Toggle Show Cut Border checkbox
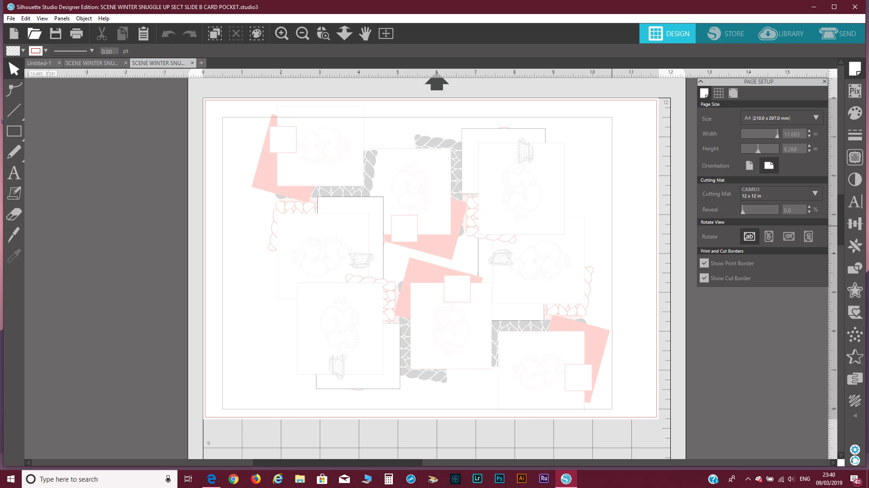This screenshot has width=869, height=488. pos(704,278)
